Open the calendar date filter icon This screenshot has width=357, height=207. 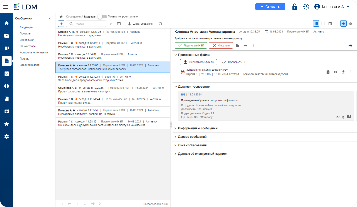(x=119, y=24)
